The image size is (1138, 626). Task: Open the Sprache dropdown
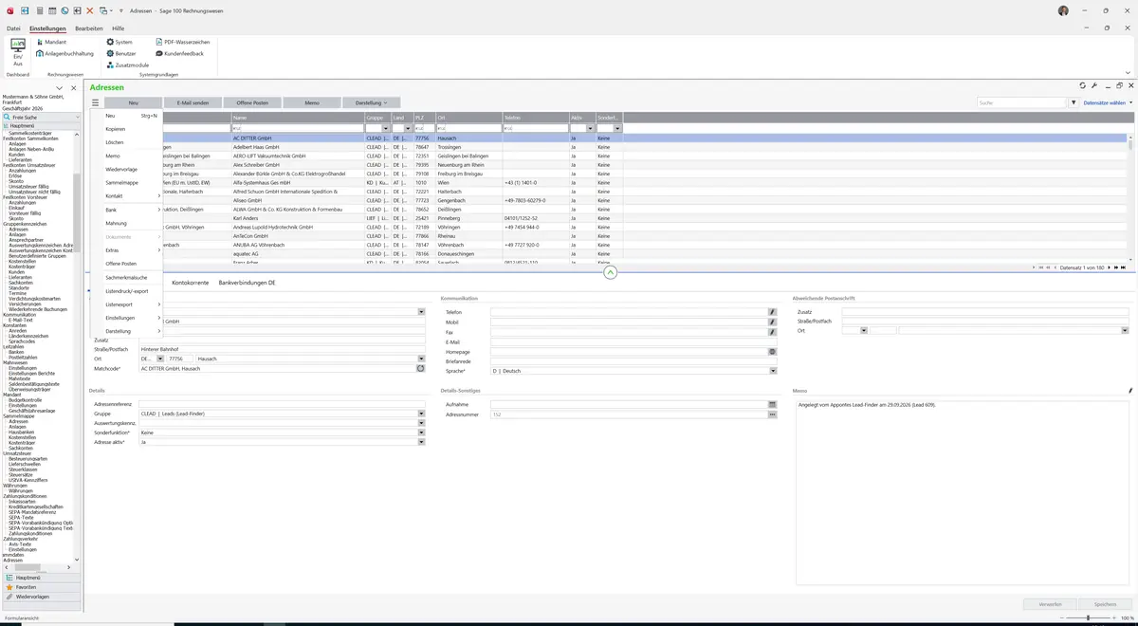773,371
